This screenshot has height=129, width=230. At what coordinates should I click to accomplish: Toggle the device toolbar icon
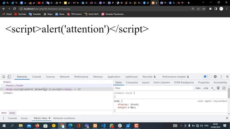pos(9,77)
